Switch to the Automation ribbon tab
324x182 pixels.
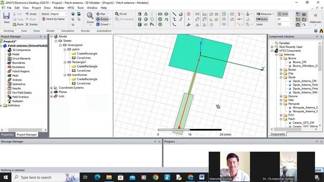click(x=104, y=31)
